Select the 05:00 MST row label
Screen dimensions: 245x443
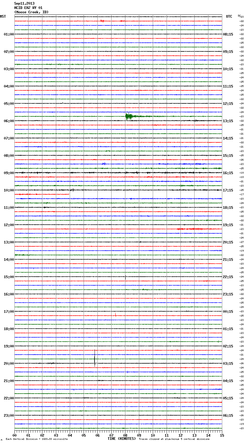pyautogui.click(x=9, y=104)
